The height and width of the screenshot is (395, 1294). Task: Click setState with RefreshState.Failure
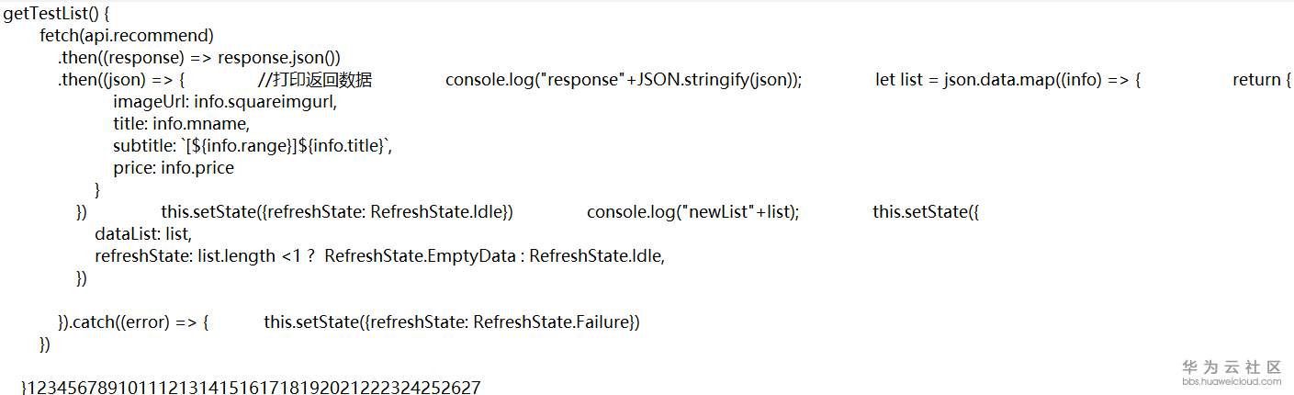coord(452,322)
